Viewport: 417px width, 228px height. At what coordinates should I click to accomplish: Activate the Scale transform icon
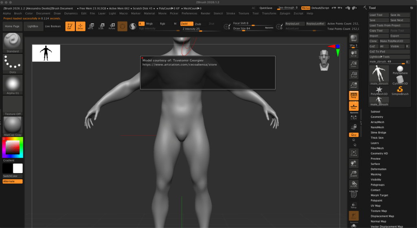point(101,26)
